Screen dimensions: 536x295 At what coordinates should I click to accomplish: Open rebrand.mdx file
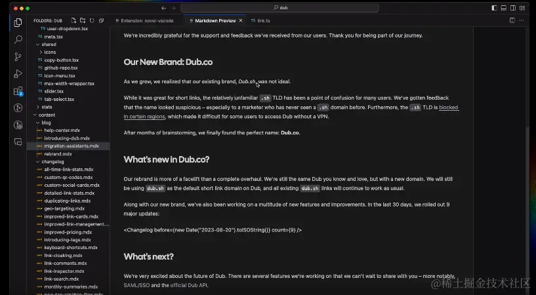(x=58, y=153)
